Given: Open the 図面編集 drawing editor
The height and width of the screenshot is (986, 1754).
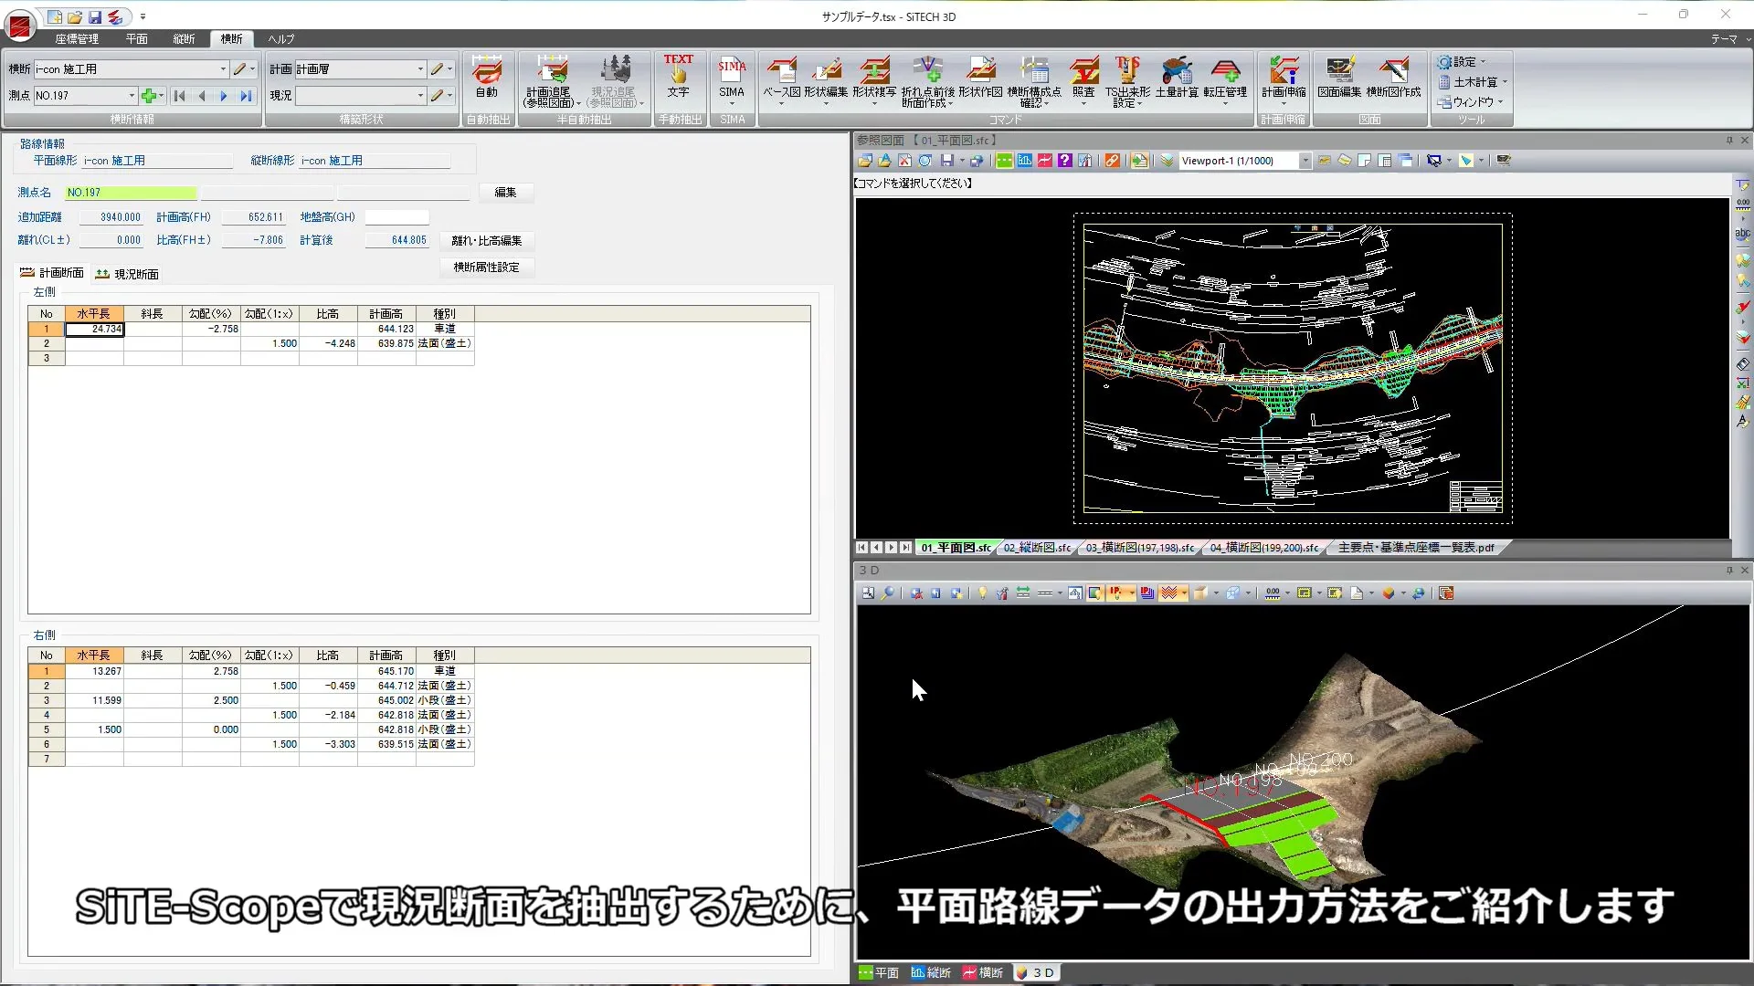Looking at the screenshot, I should pyautogui.click(x=1339, y=78).
